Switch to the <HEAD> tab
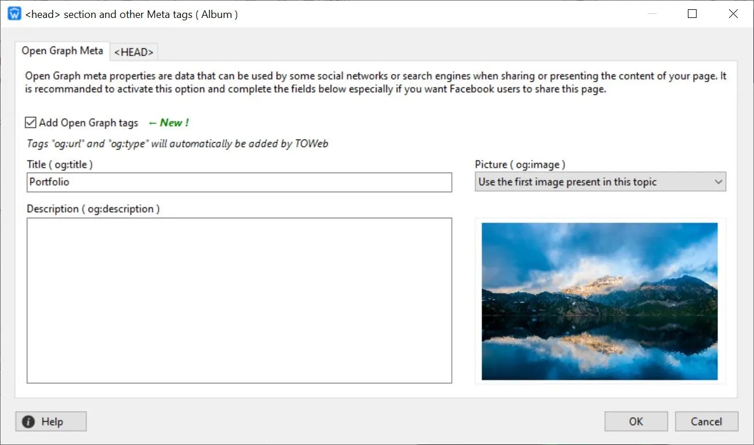This screenshot has height=445, width=754. click(x=134, y=52)
